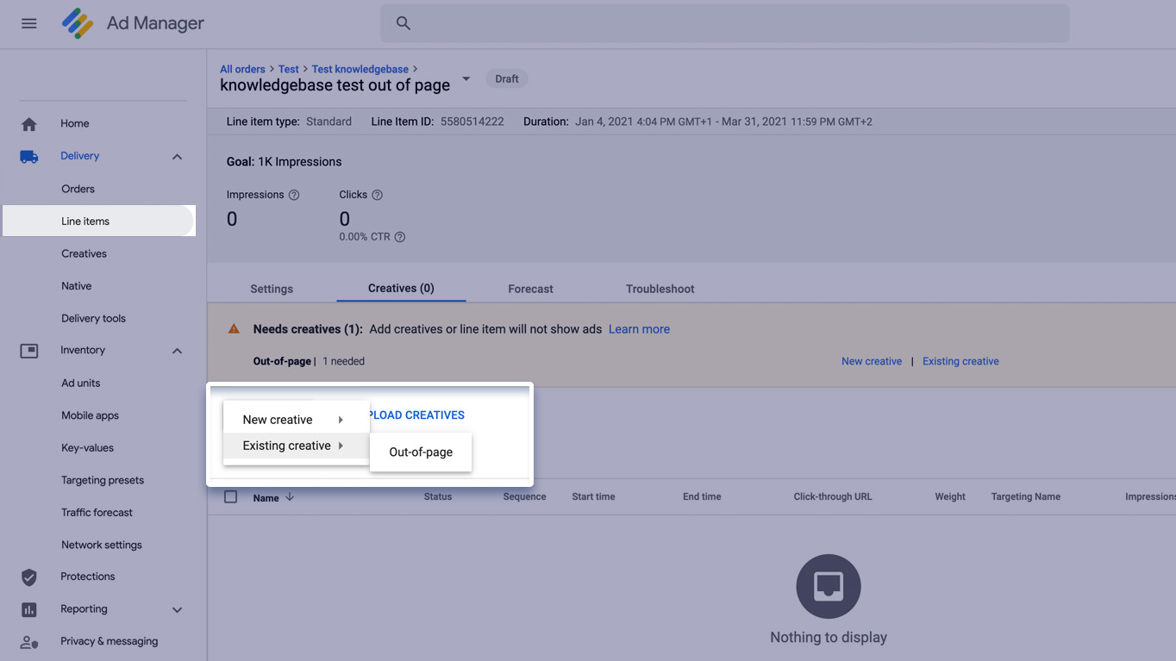Viewport: 1176px width, 661px height.
Task: Switch to the Forecast tab
Action: pyautogui.click(x=530, y=289)
